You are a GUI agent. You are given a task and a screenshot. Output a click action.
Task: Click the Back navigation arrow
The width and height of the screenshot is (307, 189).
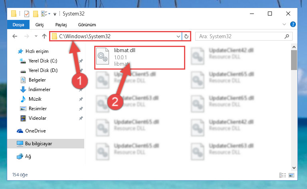15,36
